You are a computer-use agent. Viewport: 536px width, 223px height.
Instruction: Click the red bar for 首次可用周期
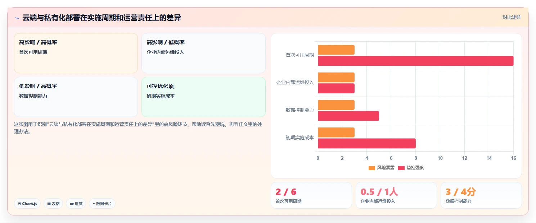[416, 61]
